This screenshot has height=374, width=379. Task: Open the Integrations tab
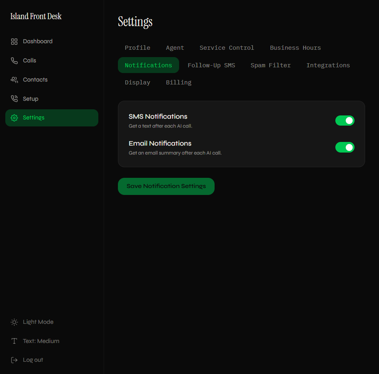(328, 65)
